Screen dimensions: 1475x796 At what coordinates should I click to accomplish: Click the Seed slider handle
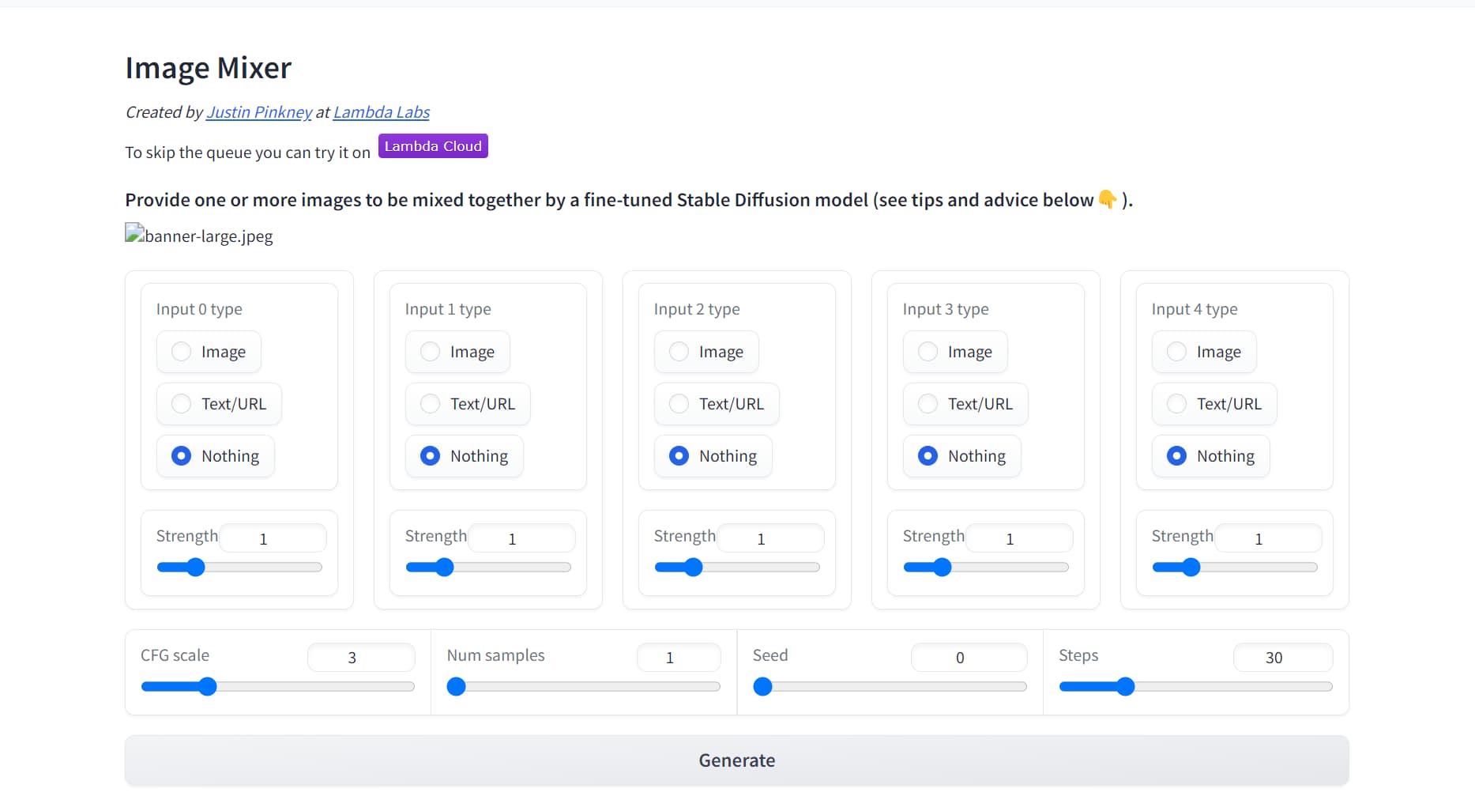[762, 686]
